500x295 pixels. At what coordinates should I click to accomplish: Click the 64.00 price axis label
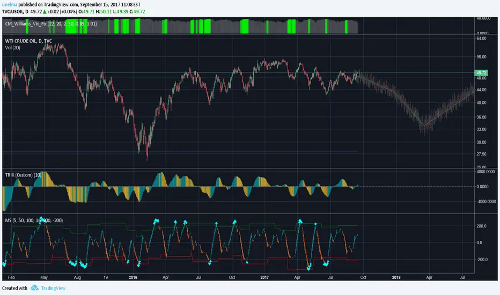(482, 38)
